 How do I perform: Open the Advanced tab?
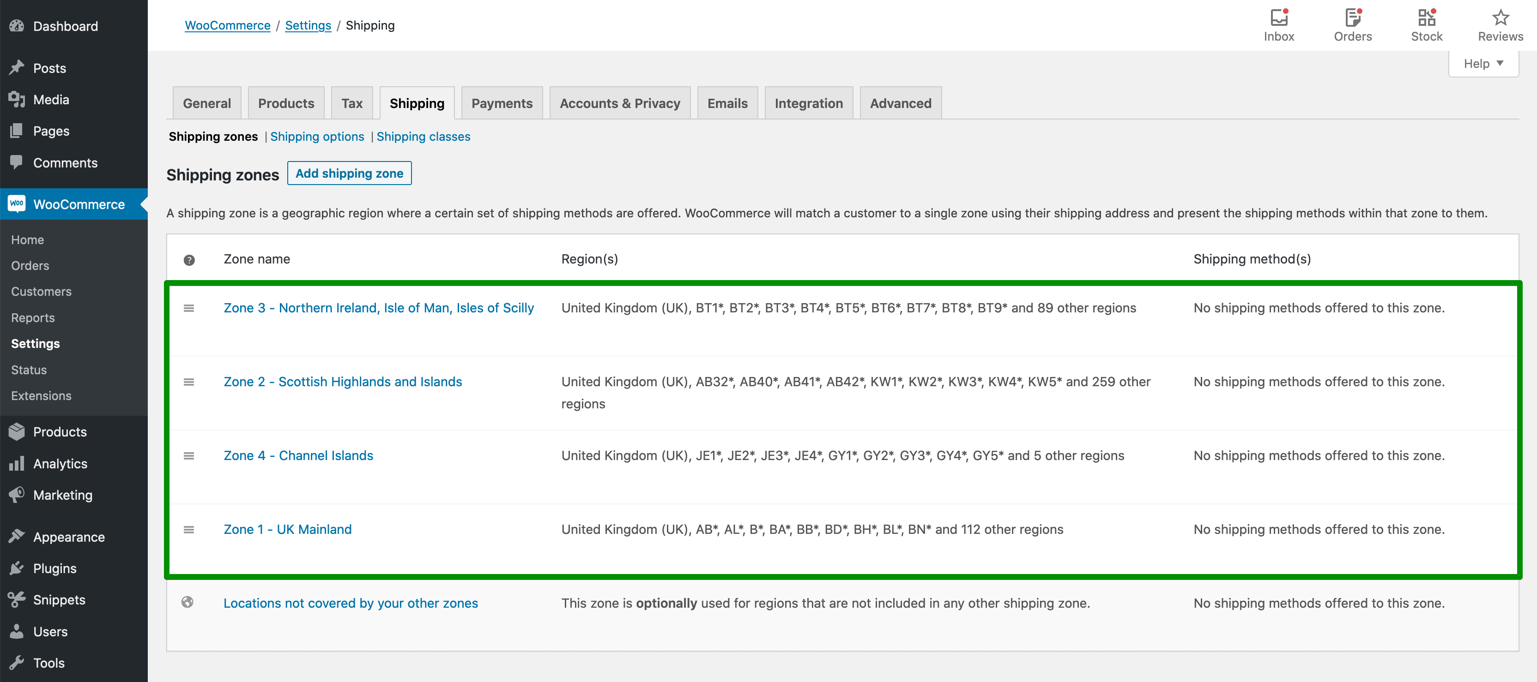(901, 103)
